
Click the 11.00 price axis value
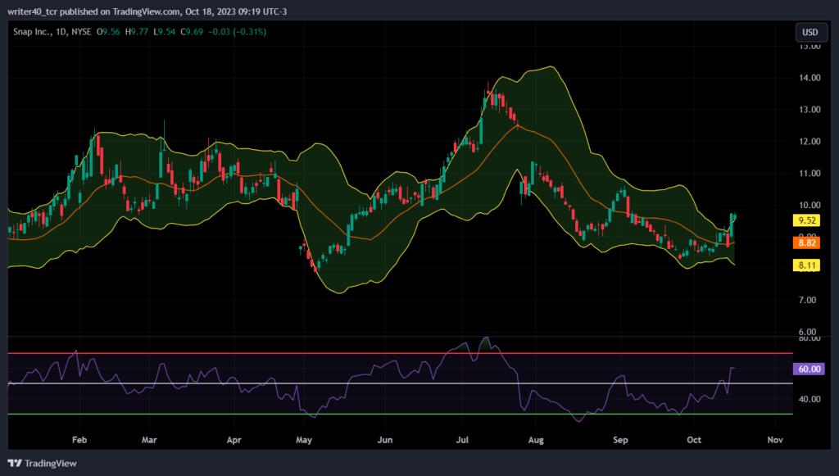(x=810, y=174)
